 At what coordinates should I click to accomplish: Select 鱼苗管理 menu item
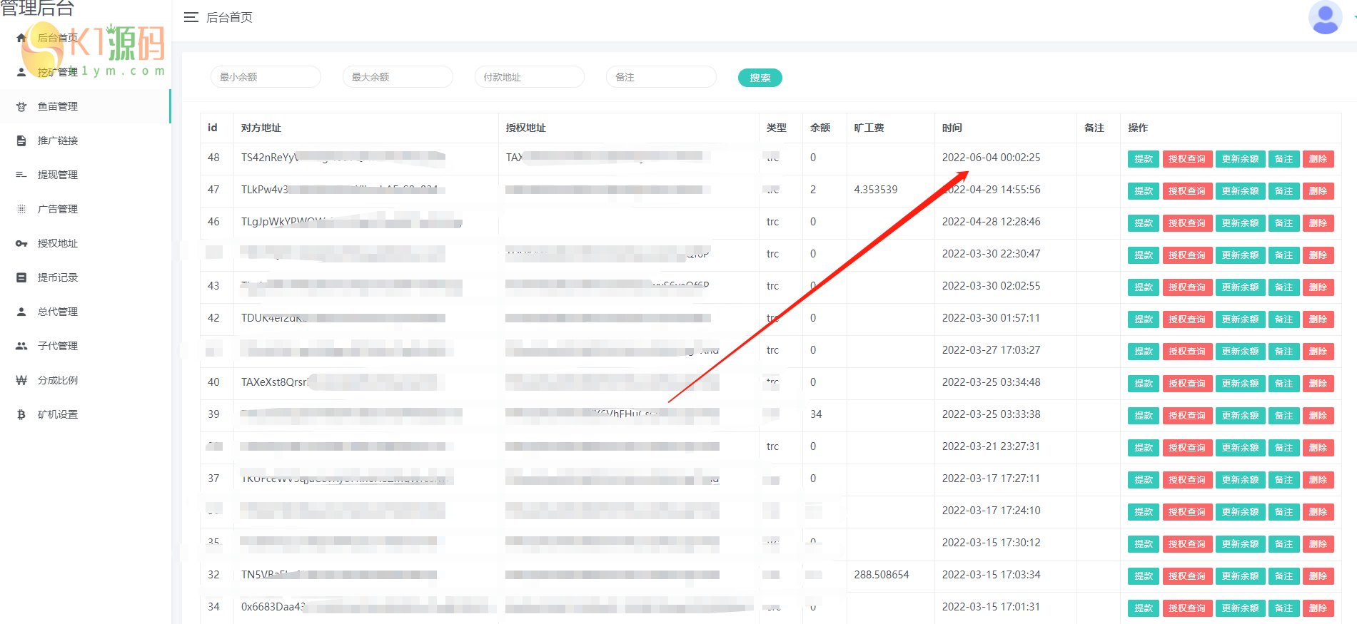point(86,106)
